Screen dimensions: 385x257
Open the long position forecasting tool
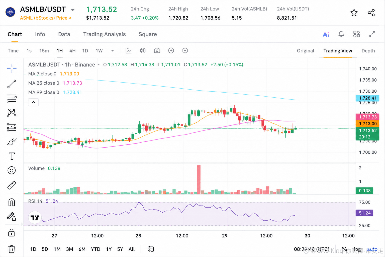(x=12, y=127)
